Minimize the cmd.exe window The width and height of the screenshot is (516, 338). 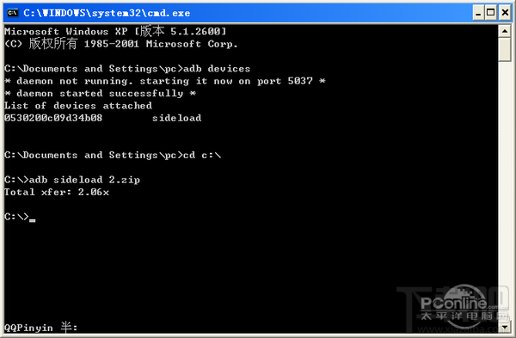pos(478,13)
